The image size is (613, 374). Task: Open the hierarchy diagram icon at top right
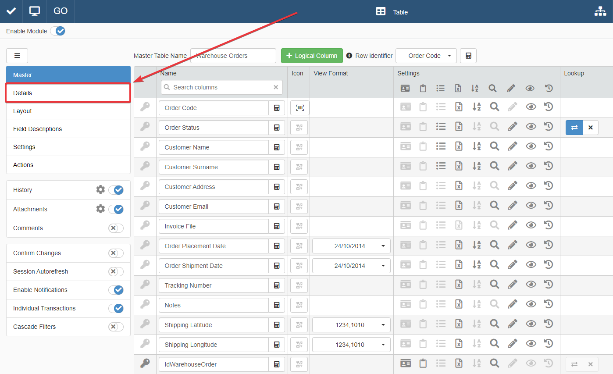pos(600,12)
